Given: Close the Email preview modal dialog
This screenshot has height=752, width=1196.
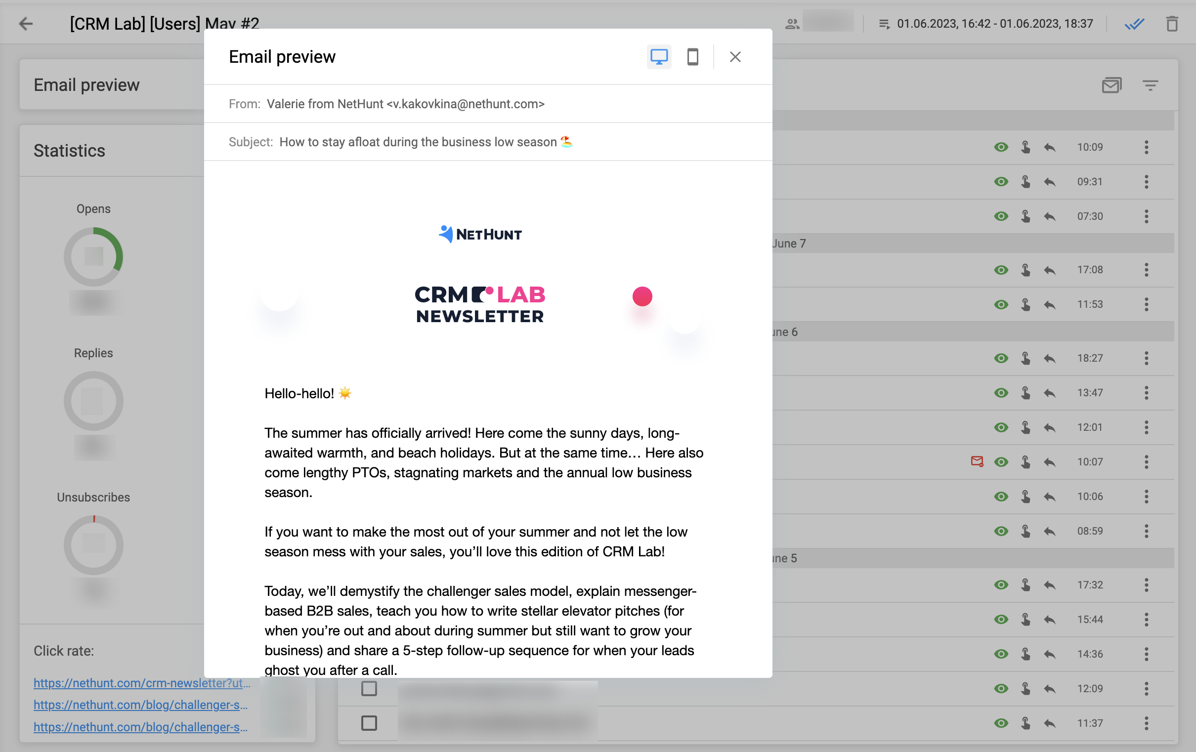Looking at the screenshot, I should (735, 56).
